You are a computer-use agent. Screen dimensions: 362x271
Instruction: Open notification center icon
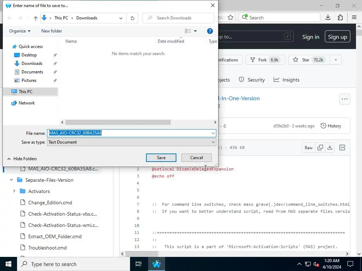click(350, 264)
